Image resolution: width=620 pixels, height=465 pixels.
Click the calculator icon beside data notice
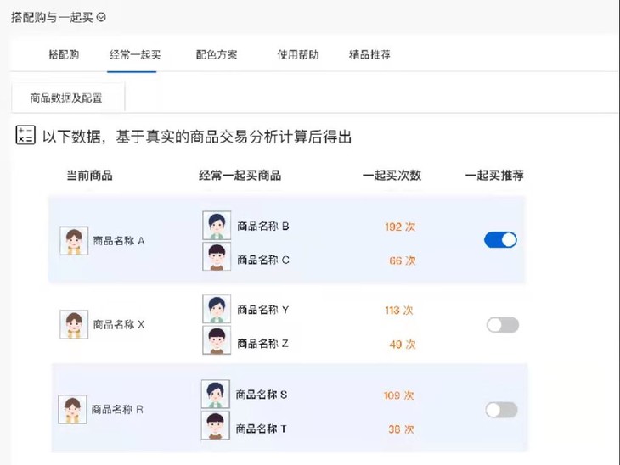click(25, 135)
